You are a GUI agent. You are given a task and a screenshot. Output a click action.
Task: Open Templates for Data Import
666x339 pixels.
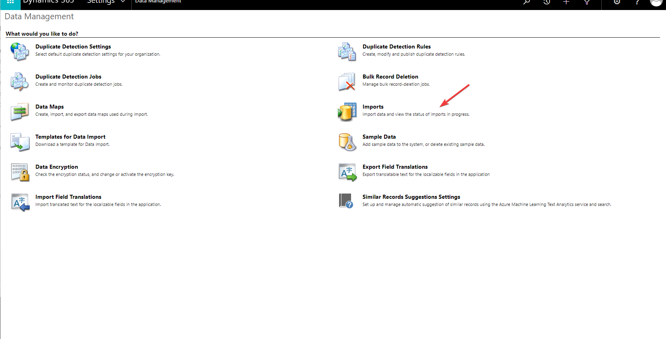point(70,137)
